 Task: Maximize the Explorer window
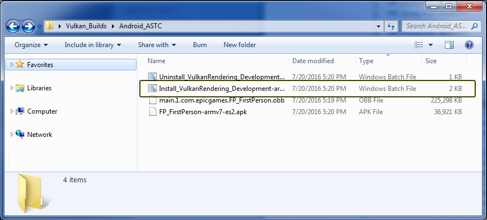[x=449, y=6]
